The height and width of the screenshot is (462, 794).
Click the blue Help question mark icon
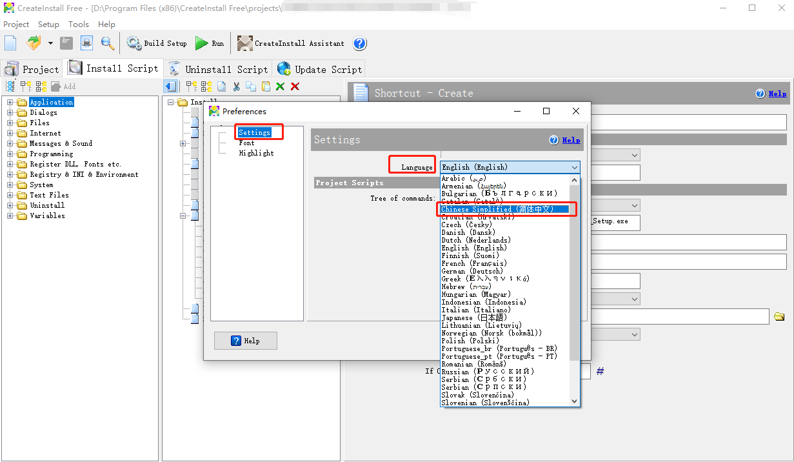coord(359,43)
